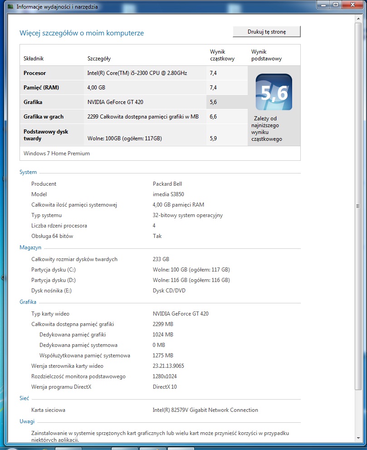
Task: Click the vertical scrollbar thumb
Action: [x=358, y=206]
